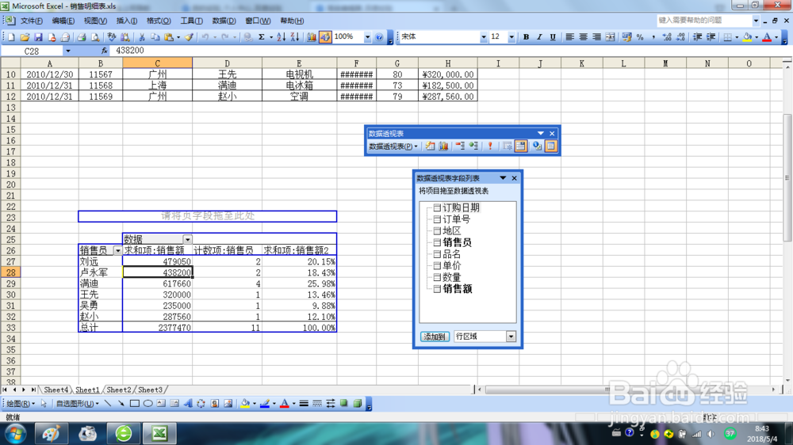Screen dimensions: 793x445
Task: Pick the yellow fill color bucket in formatting toolbar
Action: click(x=747, y=37)
